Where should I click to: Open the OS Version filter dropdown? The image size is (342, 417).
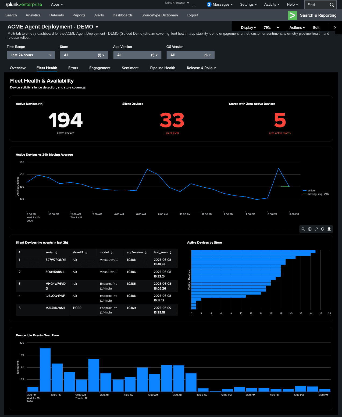191,55
